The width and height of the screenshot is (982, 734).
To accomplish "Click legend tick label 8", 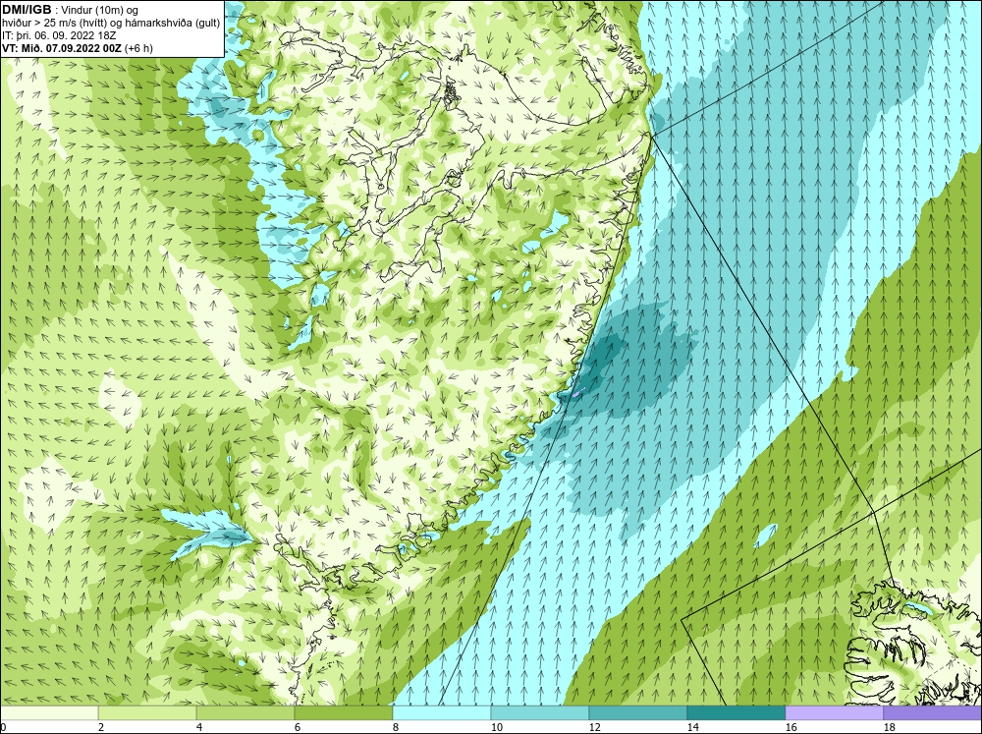I will (396, 727).
